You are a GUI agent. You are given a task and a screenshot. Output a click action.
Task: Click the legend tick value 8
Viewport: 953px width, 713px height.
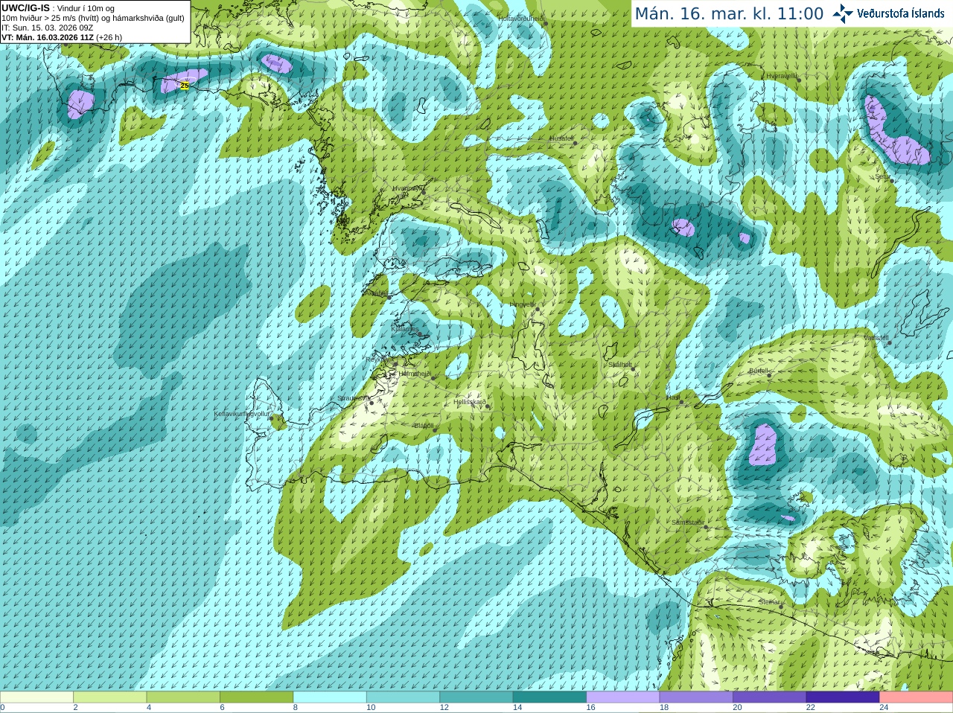pos(296,708)
